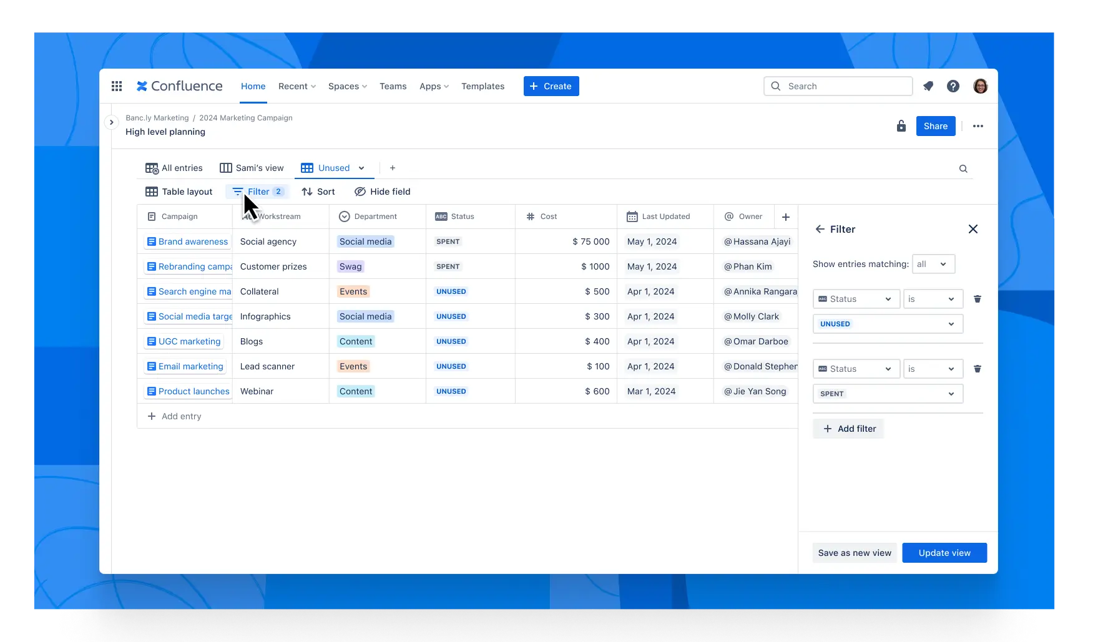Click the page restrictions lock icon
The width and height of the screenshot is (1098, 642).
[901, 126]
